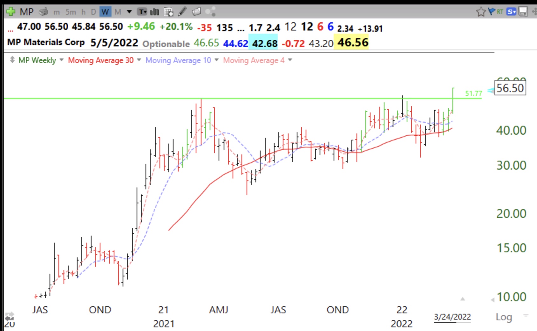Click the bar chart style icon
The image size is (537, 331).
tap(154, 12)
